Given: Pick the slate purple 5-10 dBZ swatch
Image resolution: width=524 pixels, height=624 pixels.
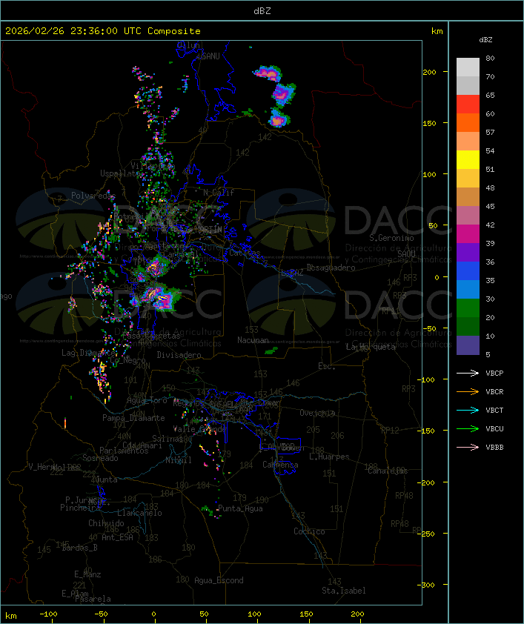Looking at the screenshot, I should tap(468, 345).
